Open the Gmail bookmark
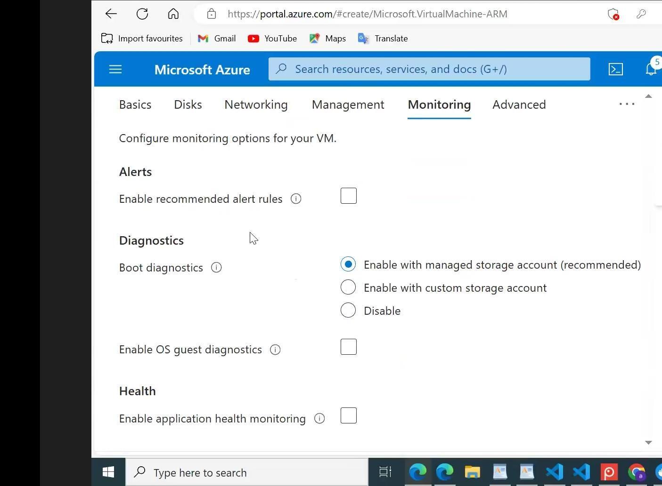 click(217, 39)
